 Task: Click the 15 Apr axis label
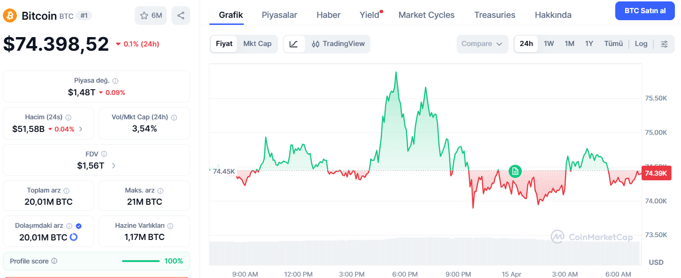point(511,274)
